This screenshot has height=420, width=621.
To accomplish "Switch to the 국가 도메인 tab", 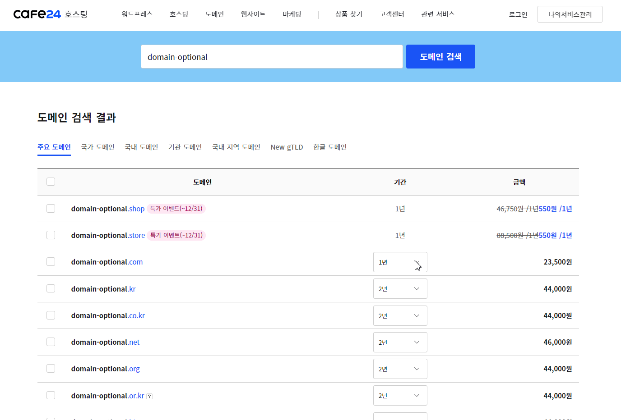I will 97,147.
